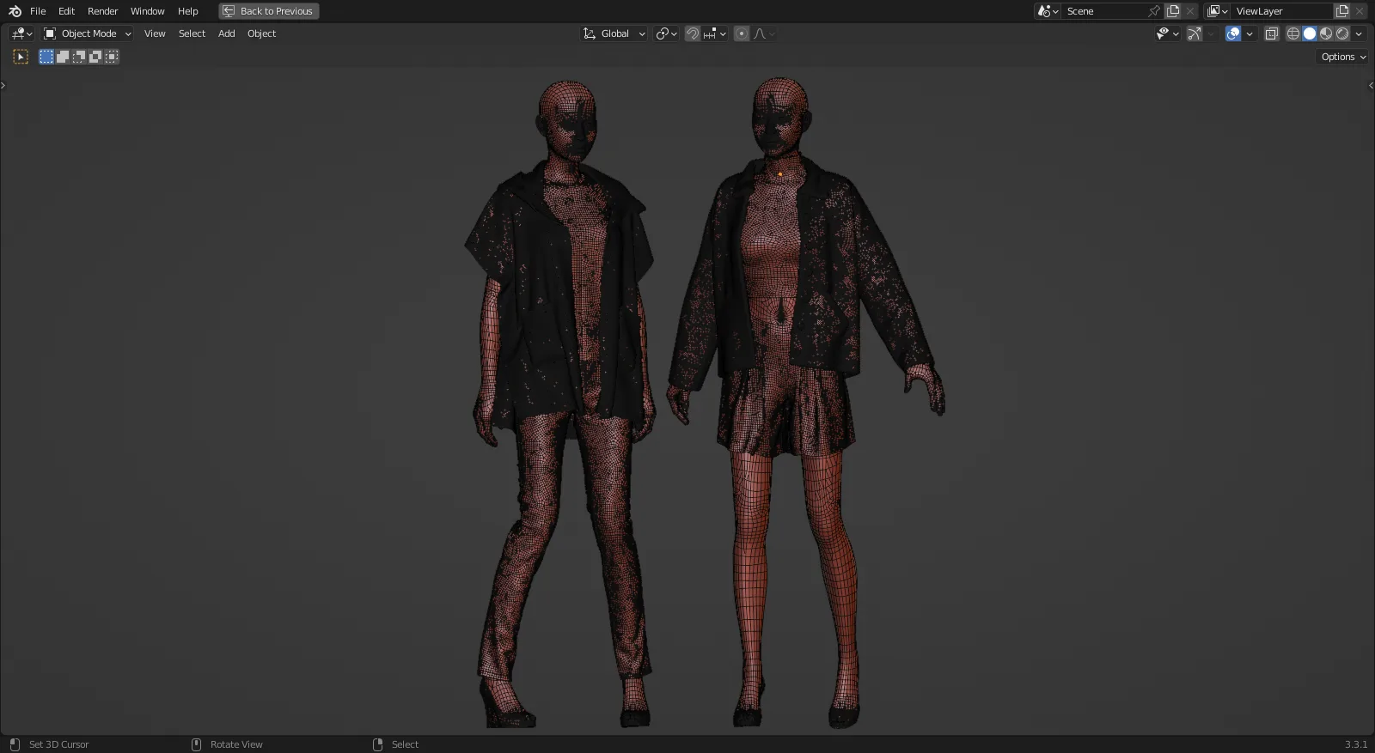Select the Tweak select tool icon
This screenshot has width=1375, height=753.
pyautogui.click(x=21, y=57)
